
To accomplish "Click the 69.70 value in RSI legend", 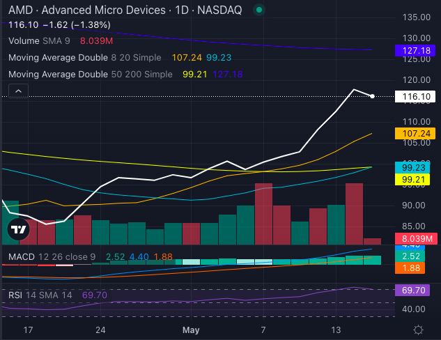I will click(x=95, y=295).
